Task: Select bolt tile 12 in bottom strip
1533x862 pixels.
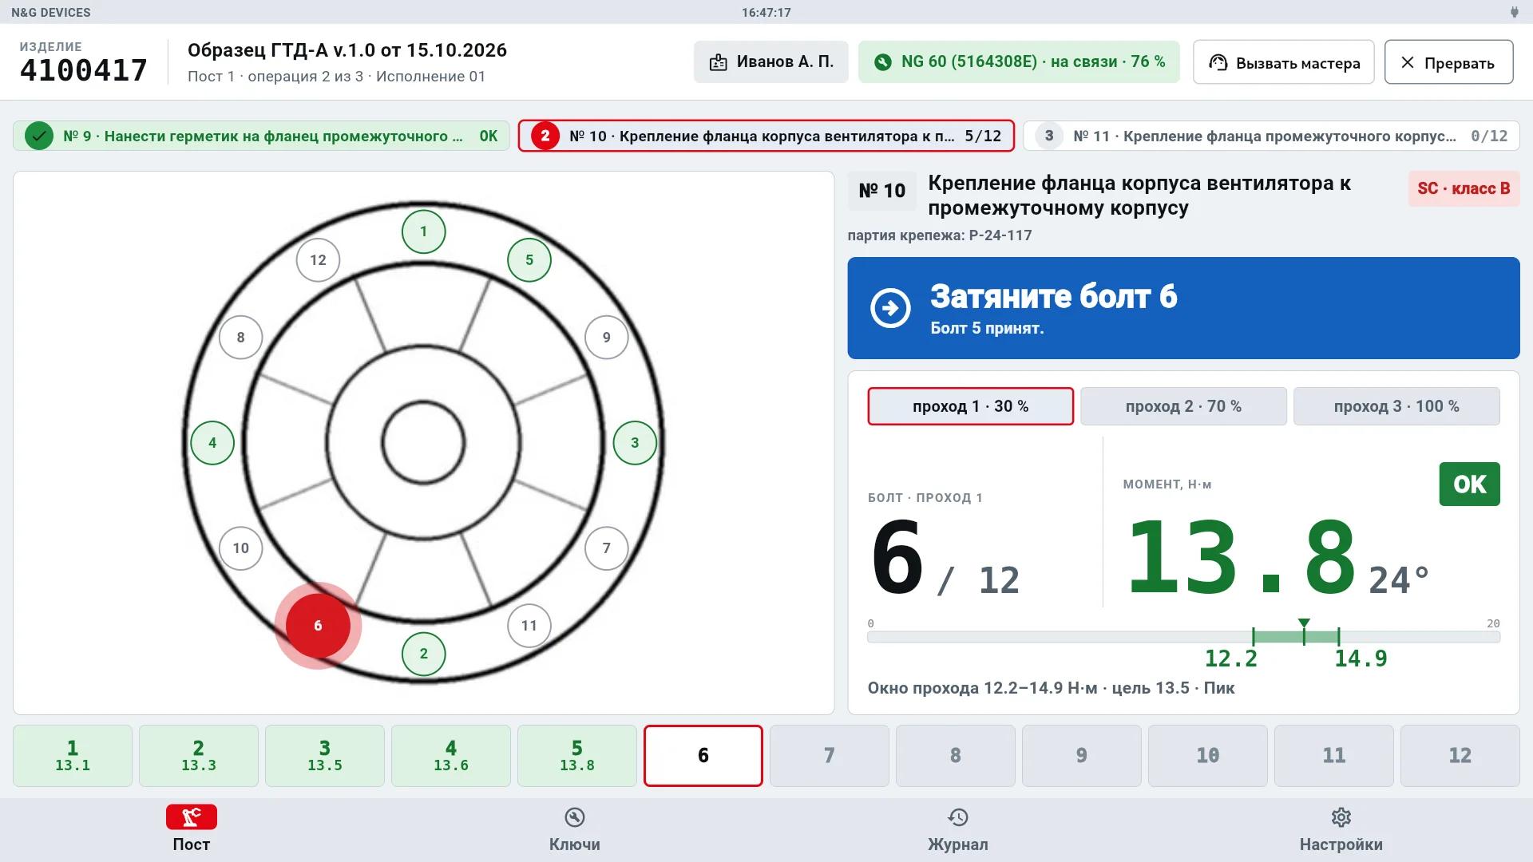Action: click(x=1460, y=756)
